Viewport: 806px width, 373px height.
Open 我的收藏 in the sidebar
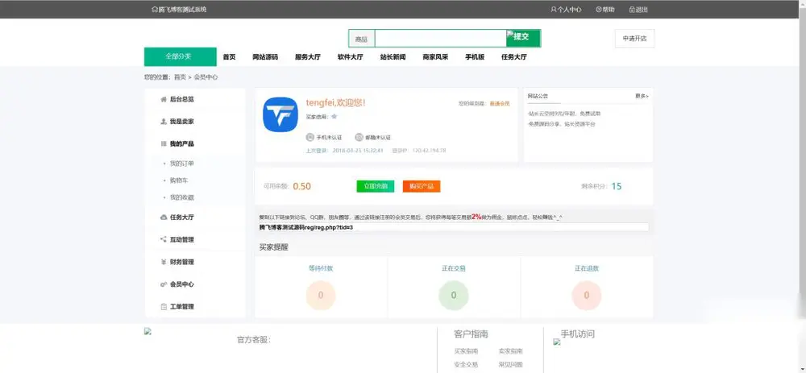[181, 197]
